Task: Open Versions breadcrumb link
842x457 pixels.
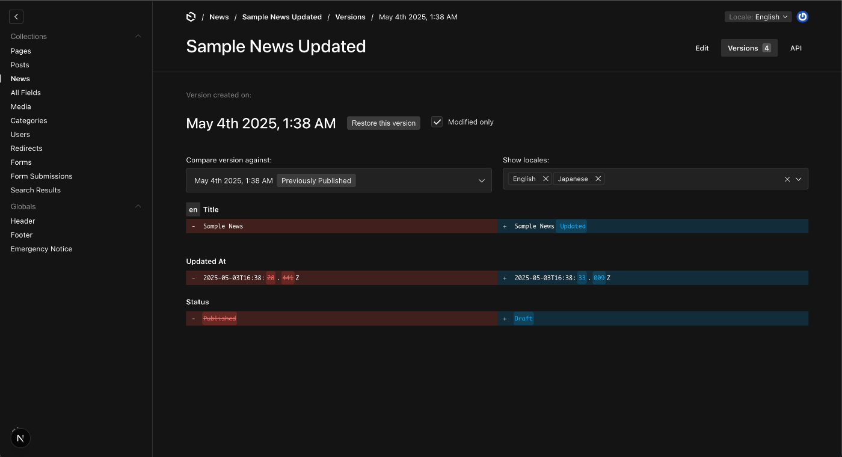Action: point(350,17)
